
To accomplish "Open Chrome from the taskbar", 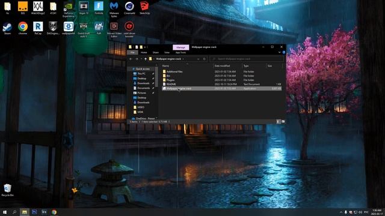I will (x=54, y=212).
